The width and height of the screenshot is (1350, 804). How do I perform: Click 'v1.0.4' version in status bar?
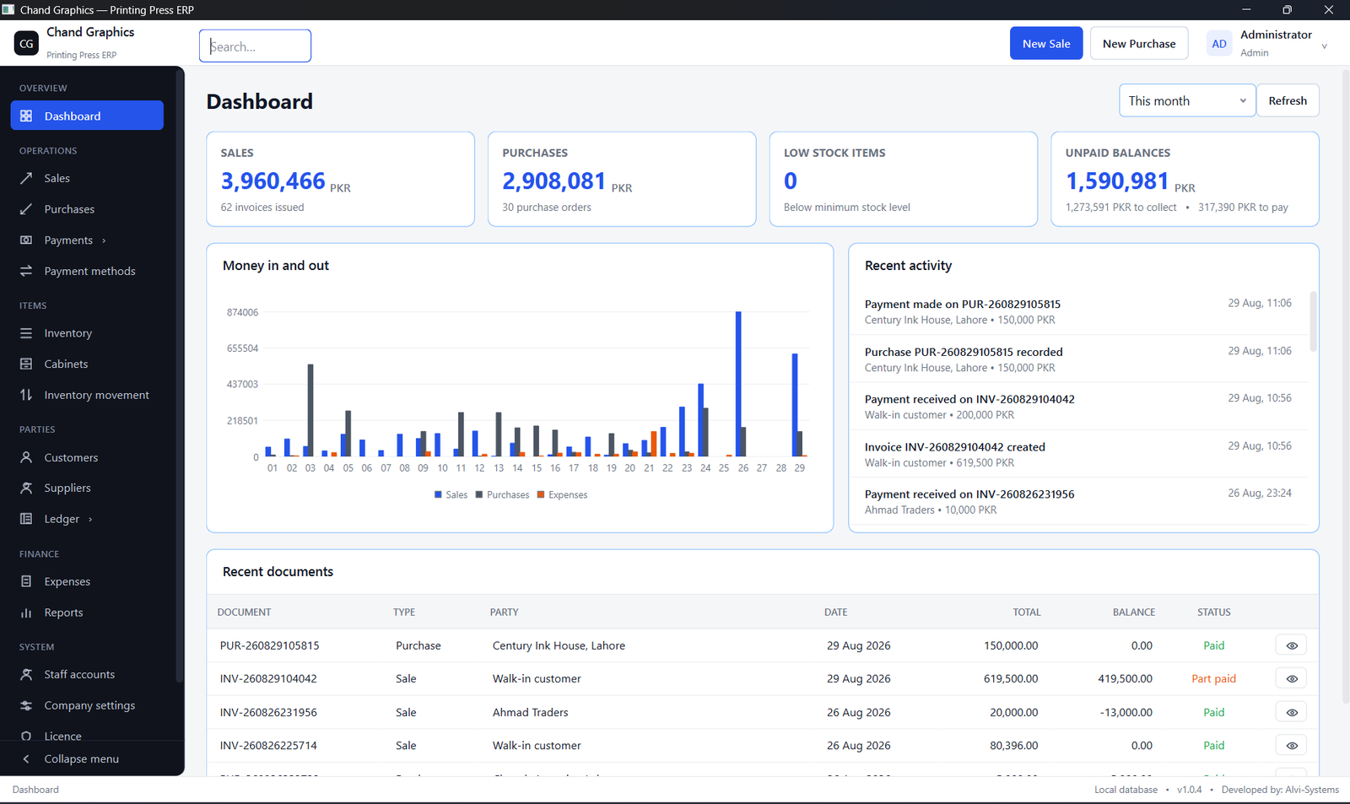1189,790
